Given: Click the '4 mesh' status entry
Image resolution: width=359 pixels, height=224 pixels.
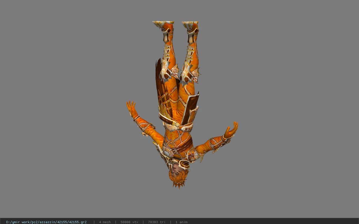Looking at the screenshot, I should (x=105, y=222).
